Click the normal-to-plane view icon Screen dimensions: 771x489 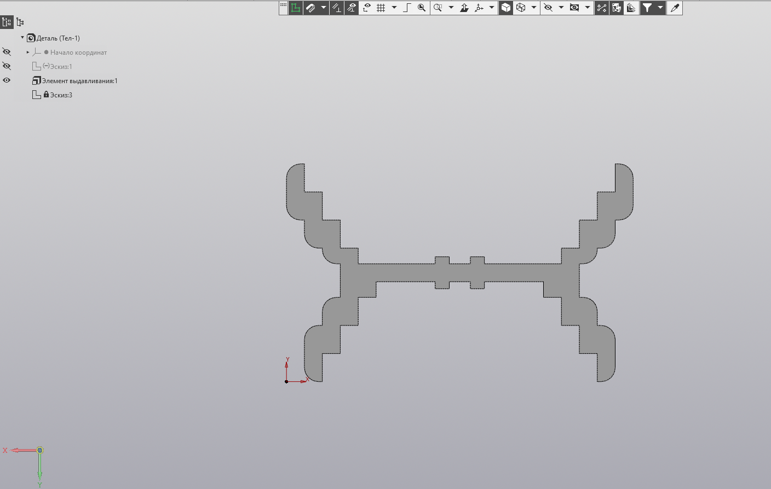[x=464, y=8]
